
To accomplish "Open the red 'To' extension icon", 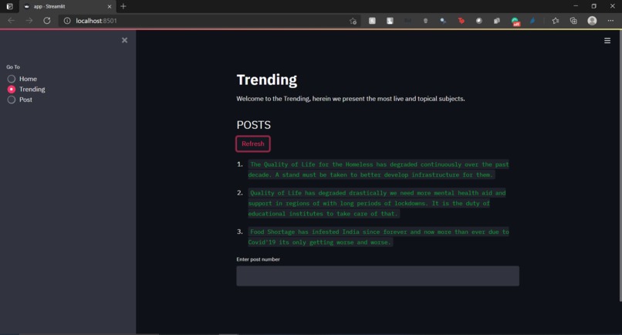I will pyautogui.click(x=461, y=21).
